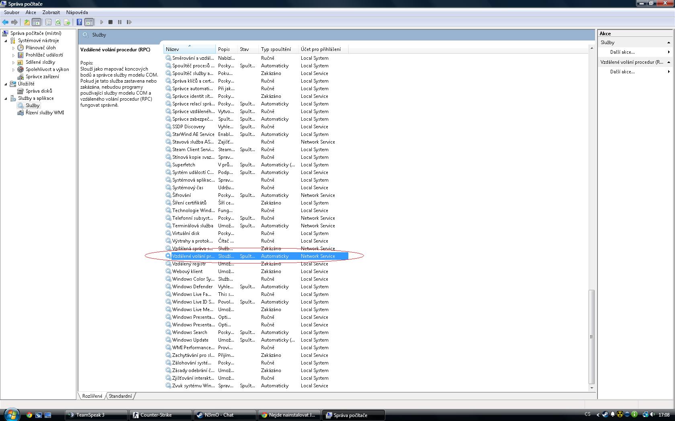This screenshot has width=675, height=421.
Task: Open the Windows Start orb
Action: coord(11,415)
